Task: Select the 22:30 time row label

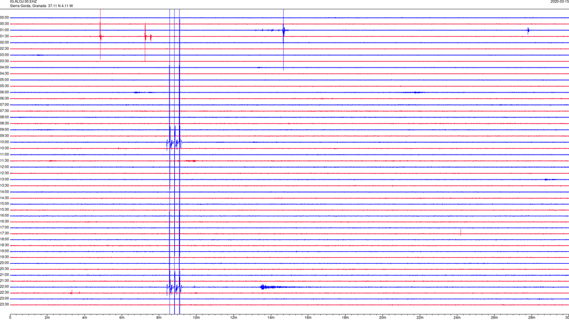Action: (x=5, y=292)
